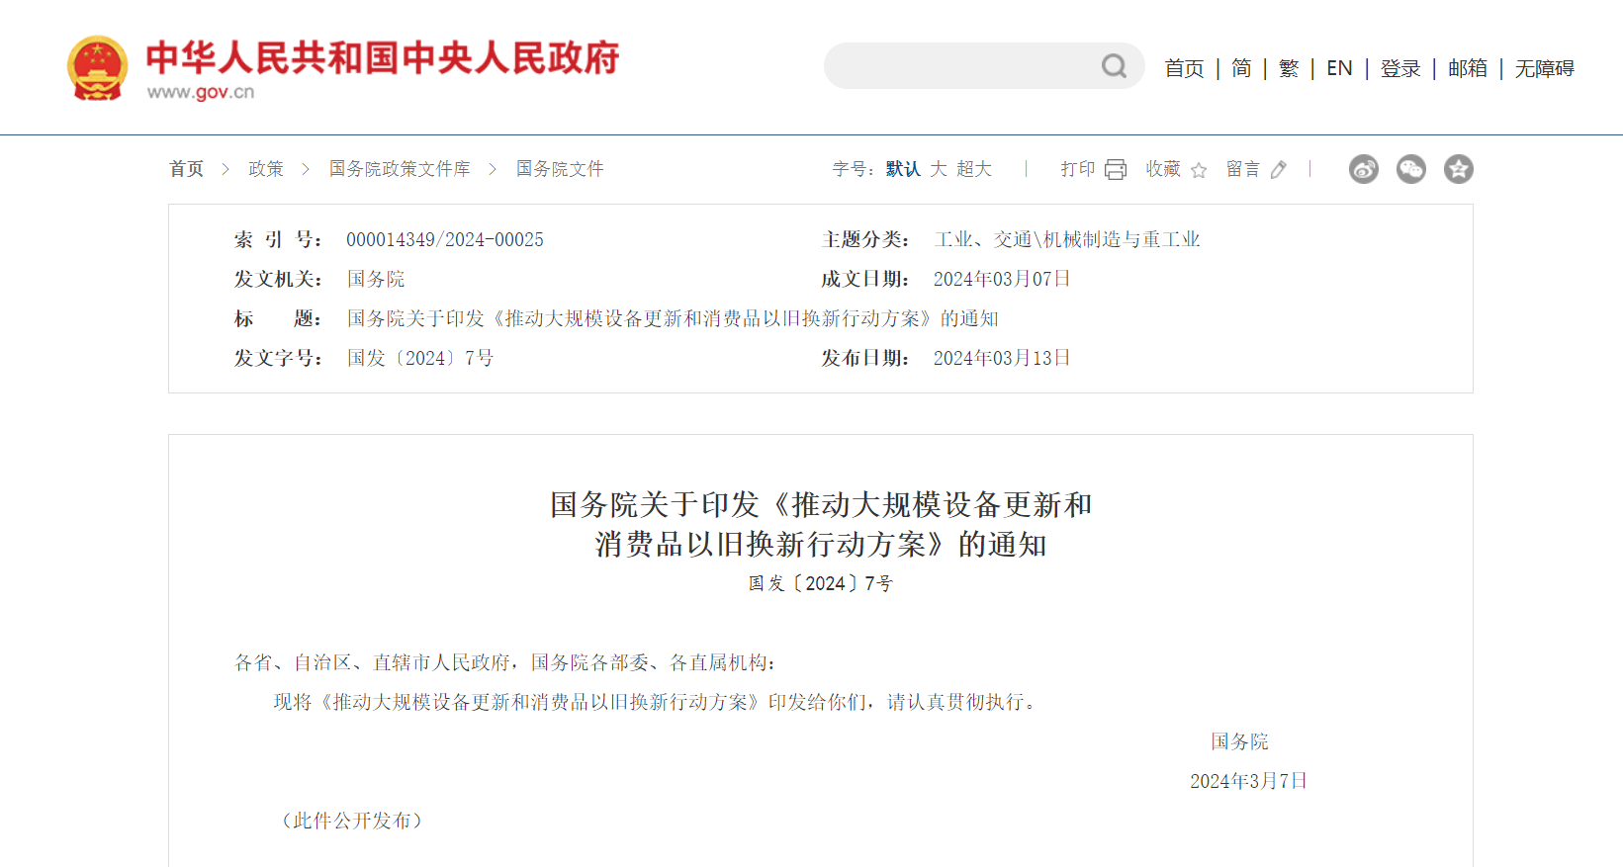Switch font size to 大
The image size is (1623, 867).
pos(939,169)
